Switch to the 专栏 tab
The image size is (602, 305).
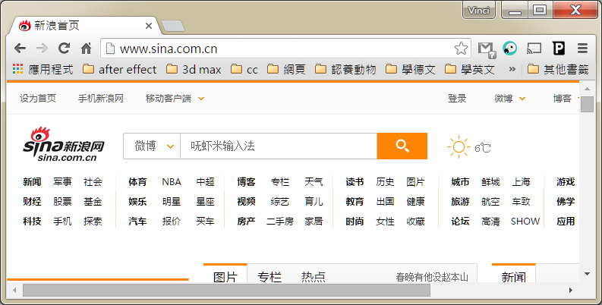[x=269, y=277]
